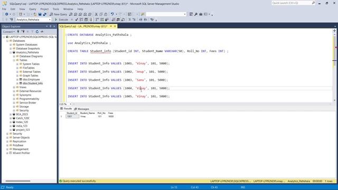Select dbo.Employee table in tree
This screenshot has height=190, width=338.
[31, 80]
